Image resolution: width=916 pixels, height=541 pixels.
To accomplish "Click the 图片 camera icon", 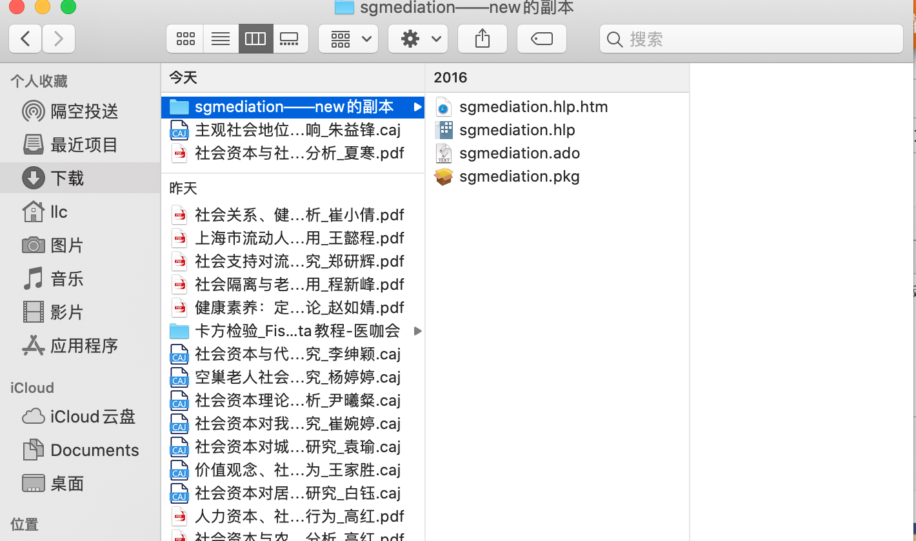I will click(x=34, y=245).
